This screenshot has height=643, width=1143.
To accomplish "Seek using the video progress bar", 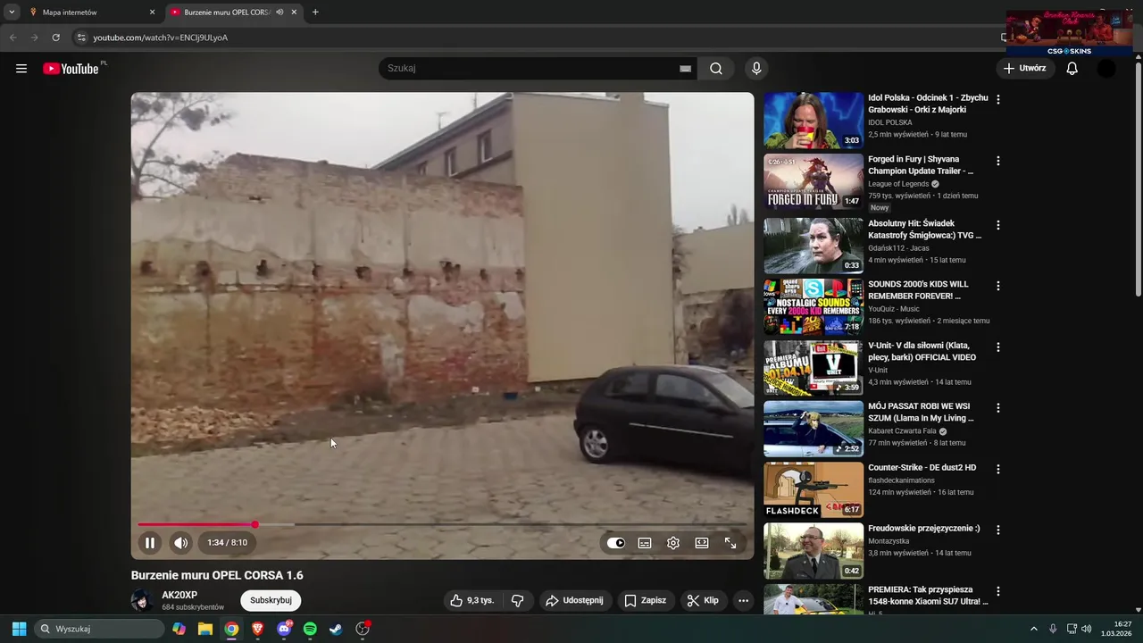I will [442, 524].
